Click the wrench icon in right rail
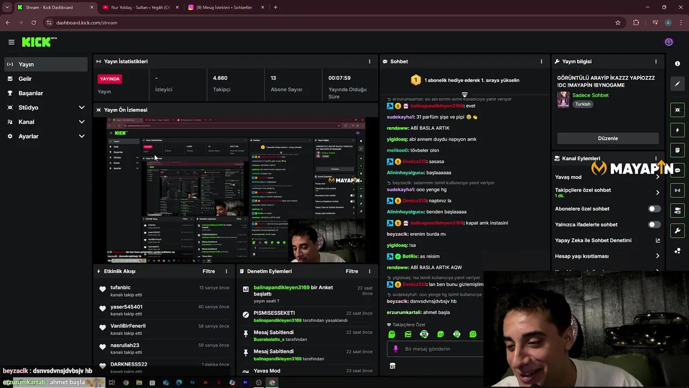Viewport: 689px width, 388px height. [677, 231]
